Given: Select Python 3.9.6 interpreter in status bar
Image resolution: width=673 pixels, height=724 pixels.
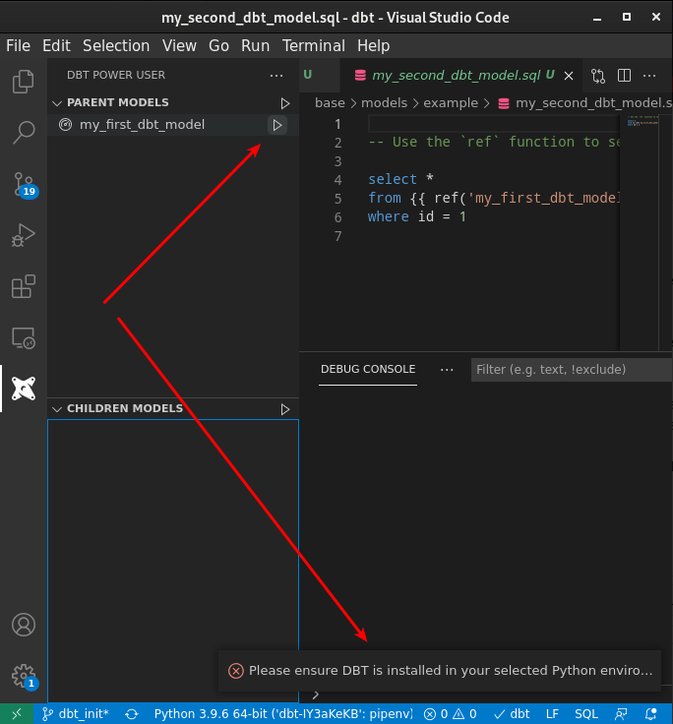Looking at the screenshot, I should (283, 714).
